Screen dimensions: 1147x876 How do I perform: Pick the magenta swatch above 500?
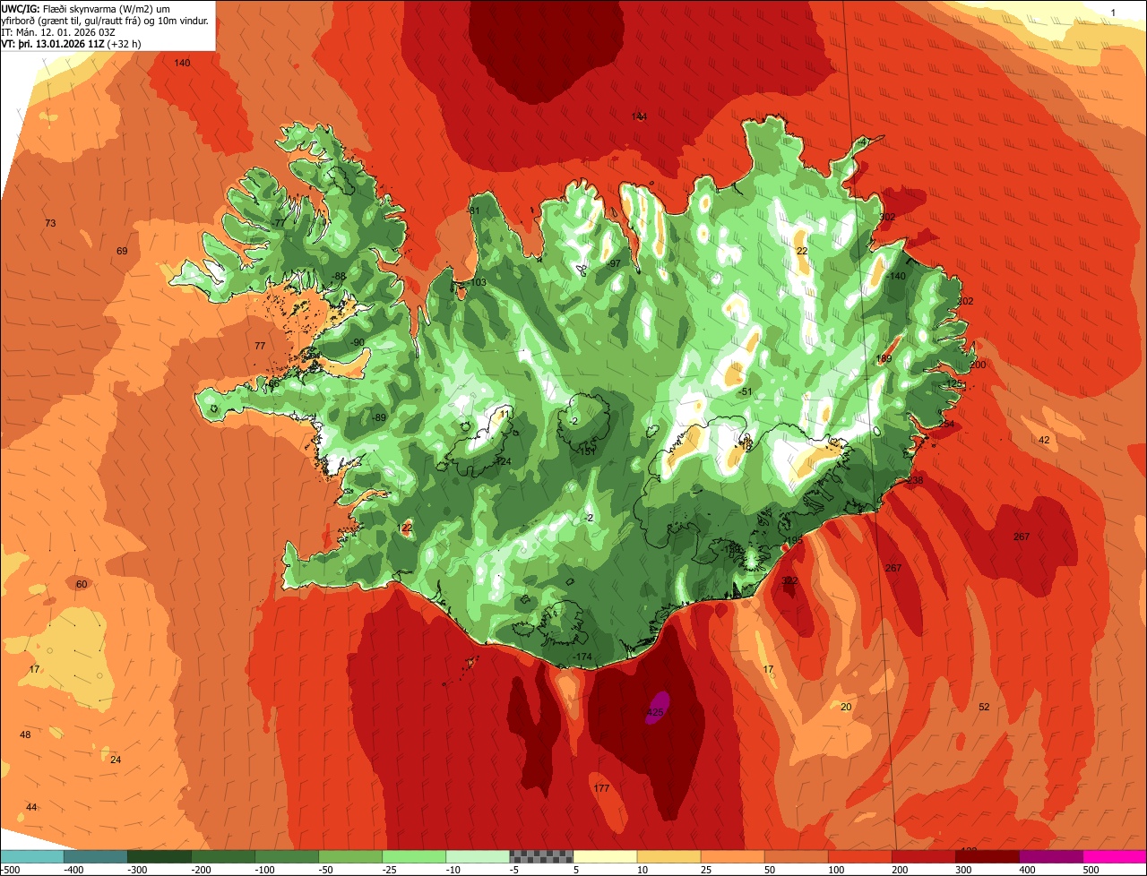coord(1115,856)
